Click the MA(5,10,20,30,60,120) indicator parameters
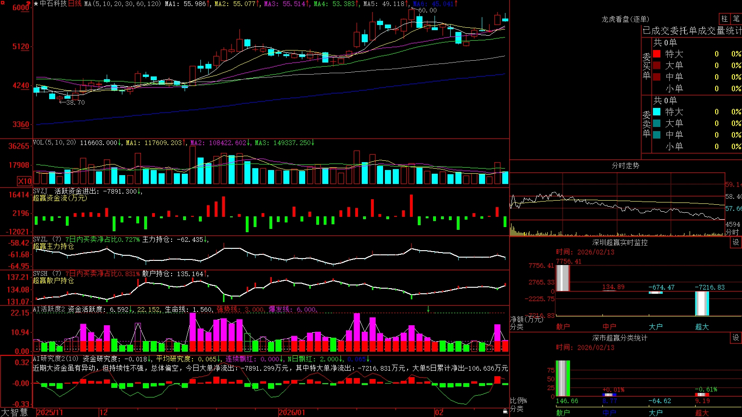Viewport: 742px width, 417px height. click(x=122, y=4)
